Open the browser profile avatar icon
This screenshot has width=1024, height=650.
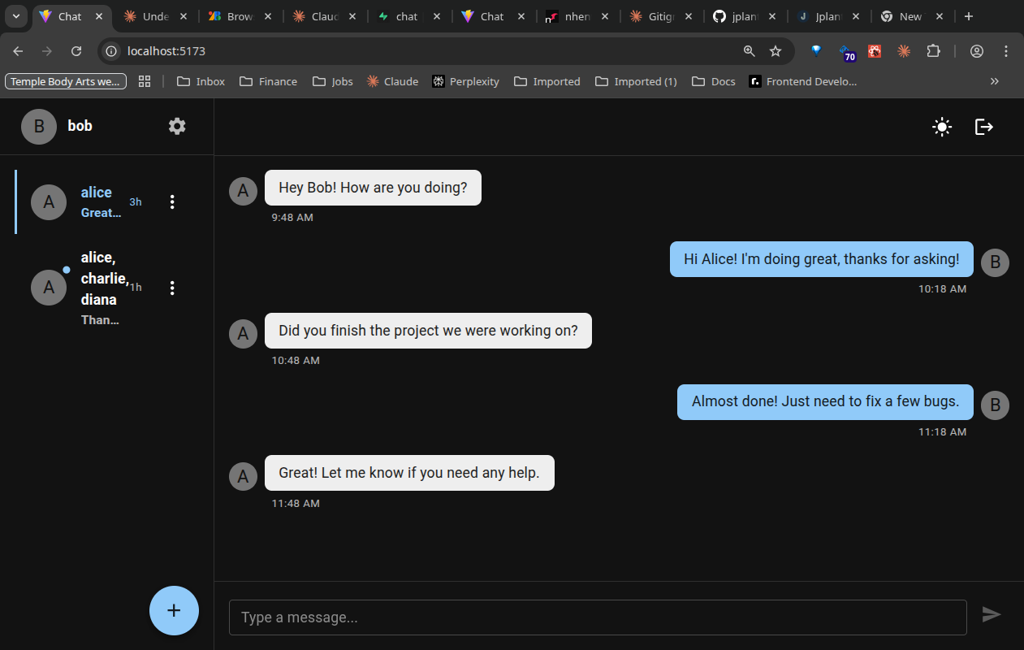pyautogui.click(x=977, y=50)
